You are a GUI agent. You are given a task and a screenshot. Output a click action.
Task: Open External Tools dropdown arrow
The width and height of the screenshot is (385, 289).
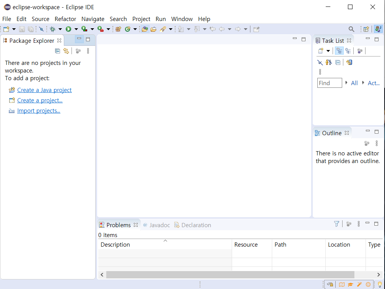click(x=108, y=29)
